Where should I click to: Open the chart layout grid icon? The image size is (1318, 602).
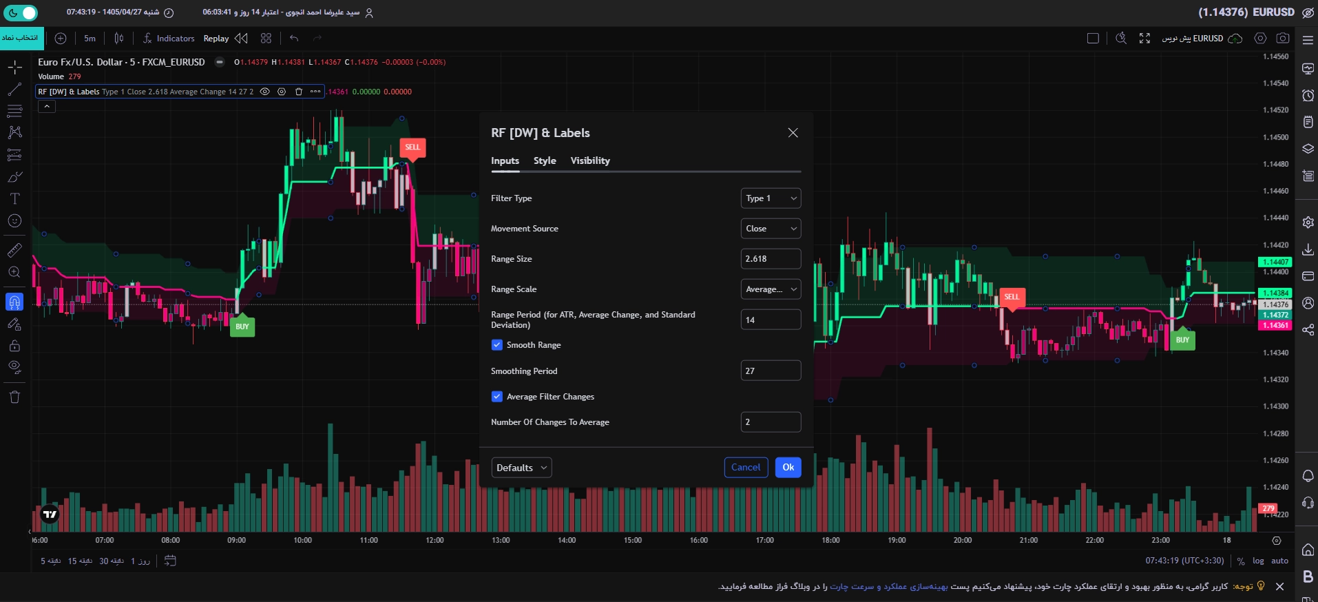266,39
